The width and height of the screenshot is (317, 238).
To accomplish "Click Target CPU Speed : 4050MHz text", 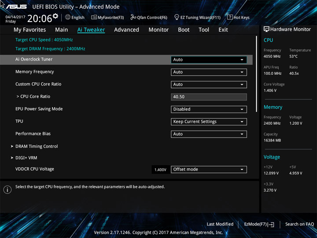I will click(x=44, y=40).
